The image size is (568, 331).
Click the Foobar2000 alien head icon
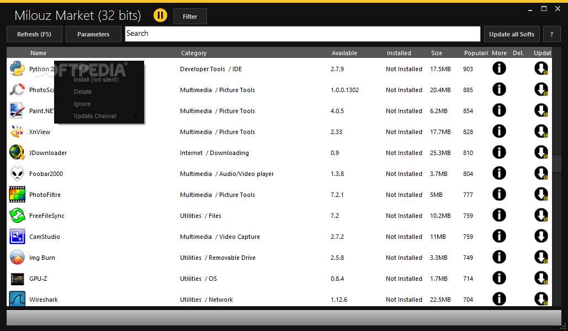[x=17, y=173]
